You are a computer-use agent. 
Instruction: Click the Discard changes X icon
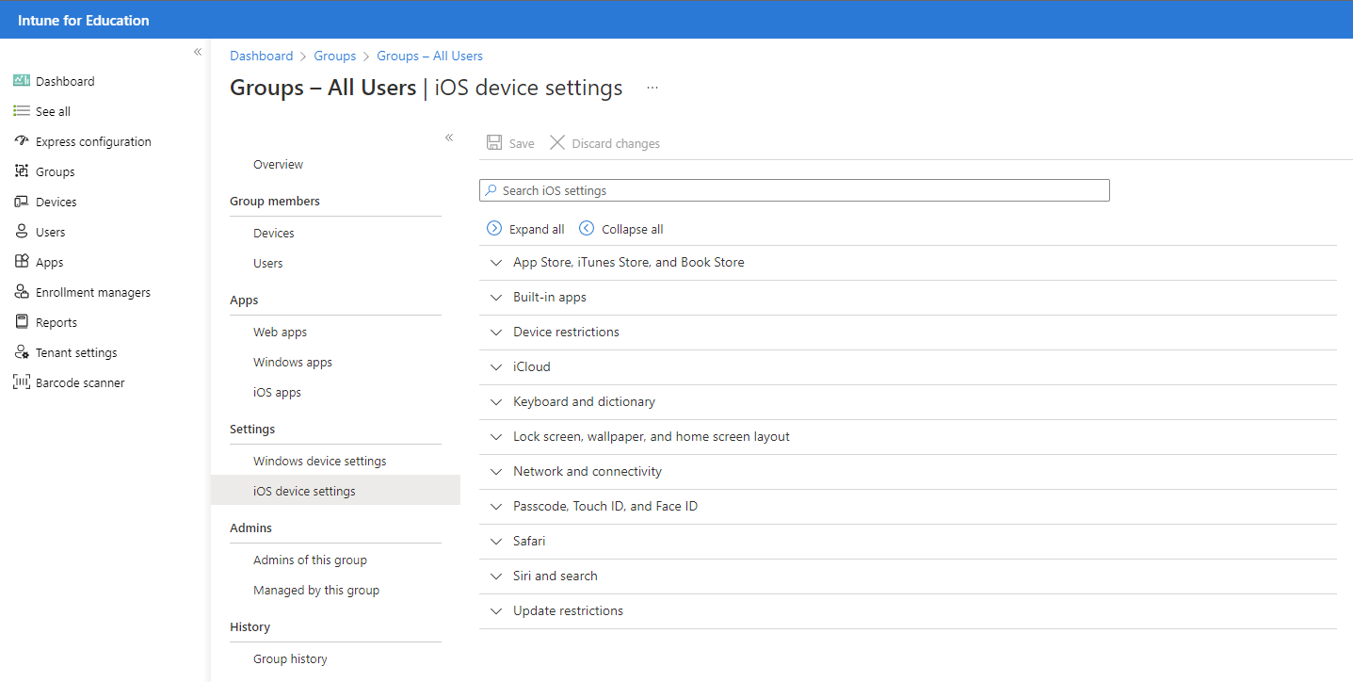(x=557, y=143)
